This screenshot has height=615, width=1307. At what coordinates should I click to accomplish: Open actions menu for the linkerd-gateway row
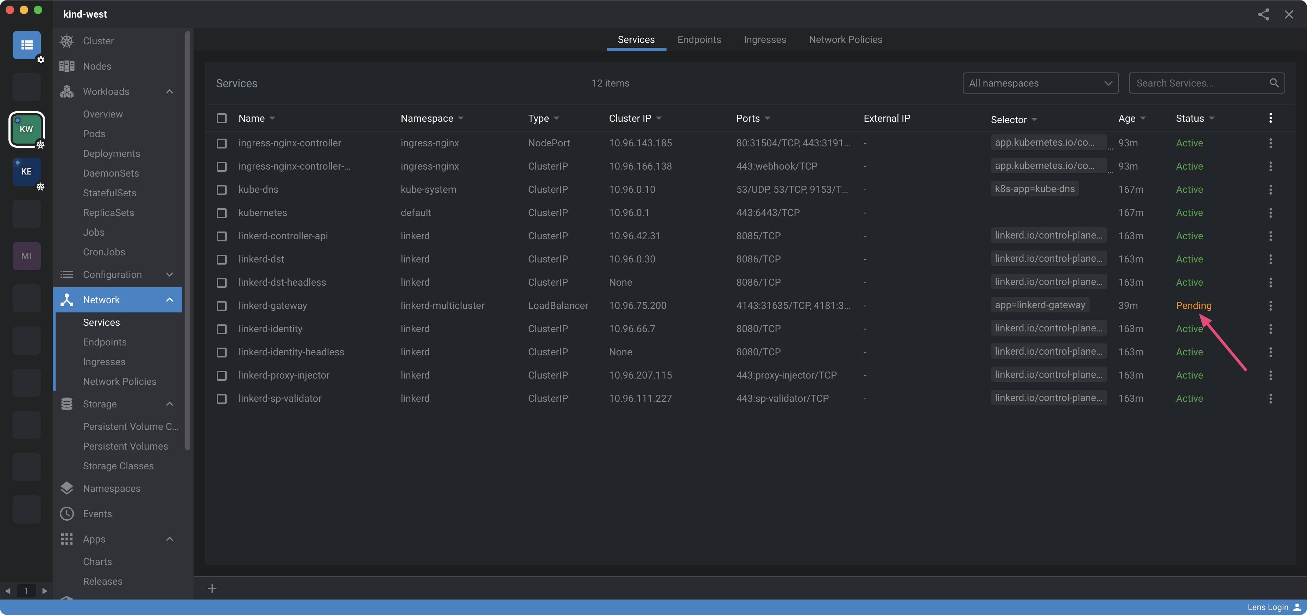[x=1270, y=305]
